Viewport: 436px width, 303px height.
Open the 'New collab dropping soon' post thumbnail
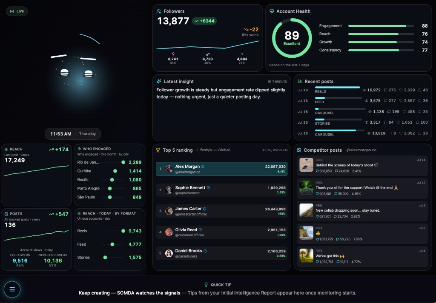tap(306, 210)
